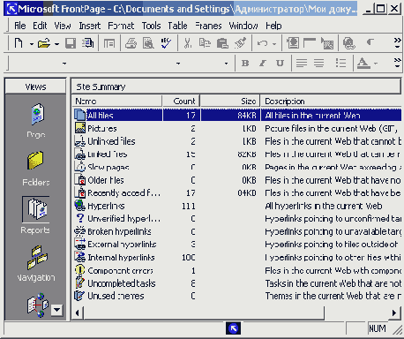Select the Pictures report row
Image resolution: width=404 pixels, height=339 pixels.
pos(237,128)
